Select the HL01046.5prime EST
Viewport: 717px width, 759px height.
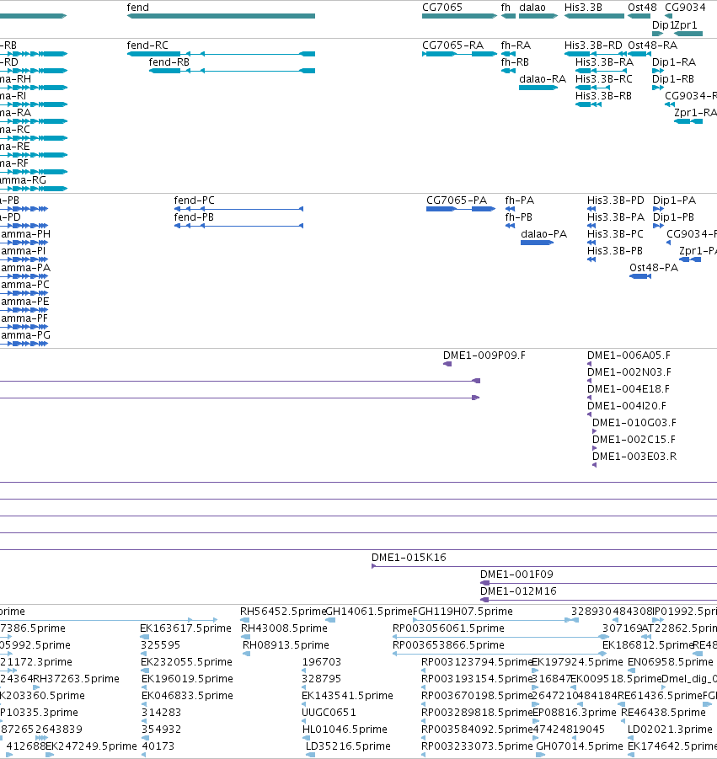click(306, 738)
